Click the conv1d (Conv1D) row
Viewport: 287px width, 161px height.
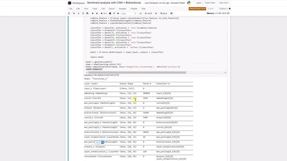pyautogui.click(x=139, y=98)
